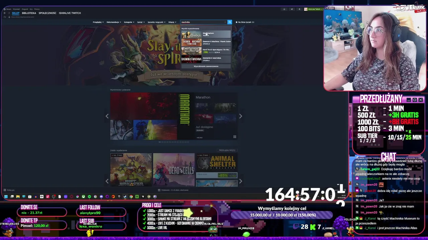Select Machinarium search result
This screenshot has height=240, width=428.
click(206, 34)
